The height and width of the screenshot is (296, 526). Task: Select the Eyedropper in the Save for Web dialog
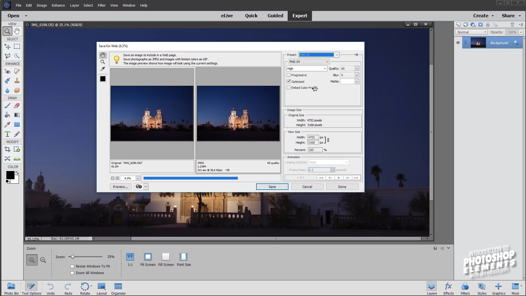(103, 69)
